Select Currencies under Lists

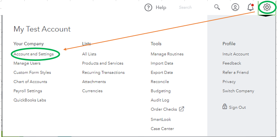pyautogui.click(x=92, y=91)
